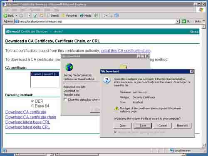208x156 pixels.
Task: Close the File Download dialog with X
Action: 192,72
